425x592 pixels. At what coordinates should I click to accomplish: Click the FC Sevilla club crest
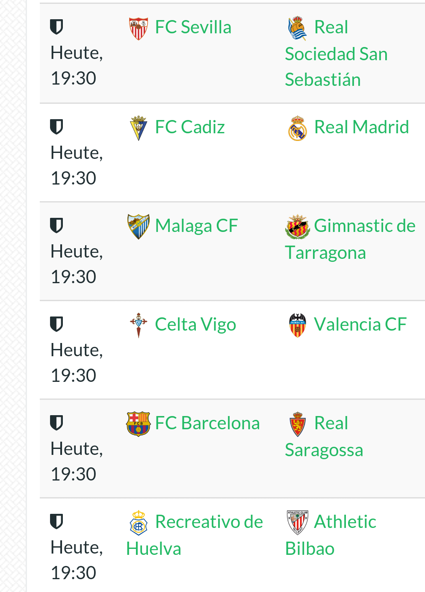(x=139, y=29)
